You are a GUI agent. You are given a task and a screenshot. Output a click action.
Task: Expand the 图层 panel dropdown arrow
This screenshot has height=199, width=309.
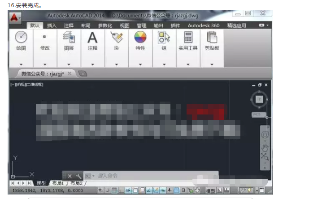click(69, 64)
